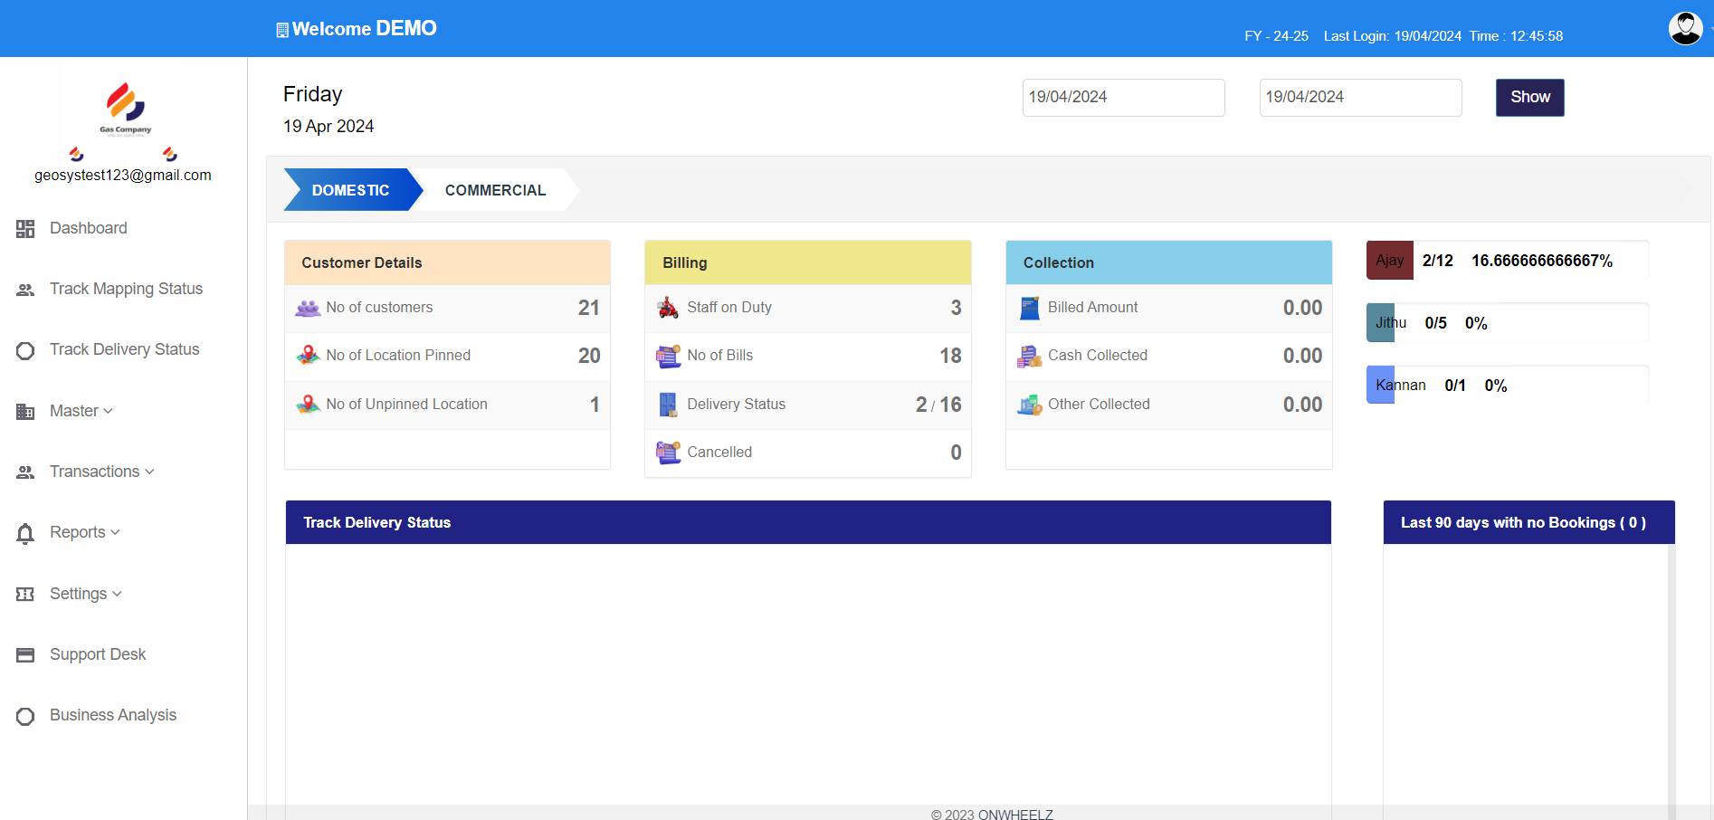
Task: Click the Cash Collected icon
Action: pos(1029,357)
